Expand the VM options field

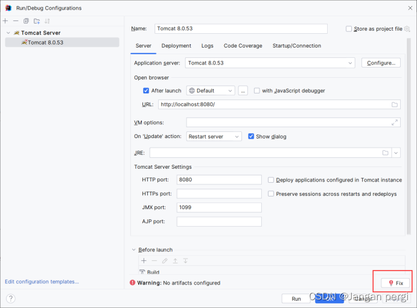click(x=395, y=122)
